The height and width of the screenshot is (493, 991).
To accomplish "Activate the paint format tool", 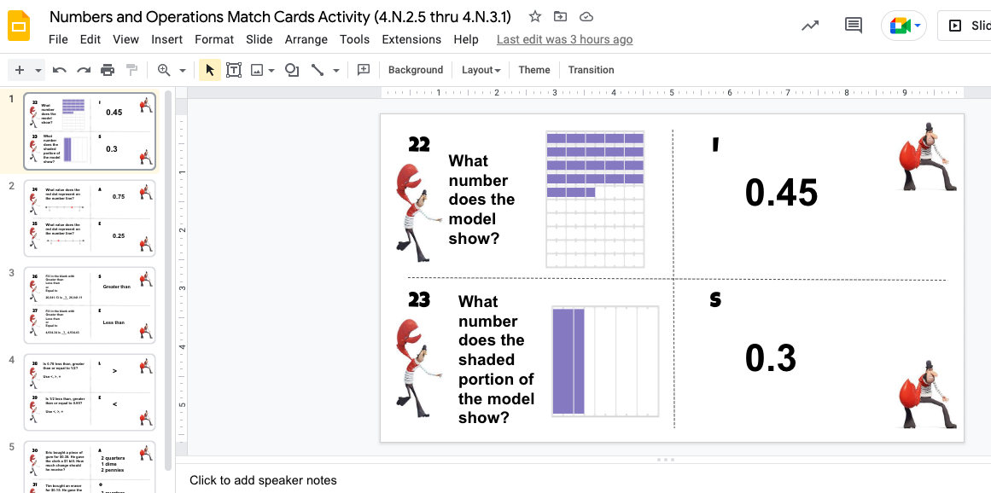I will [x=131, y=69].
